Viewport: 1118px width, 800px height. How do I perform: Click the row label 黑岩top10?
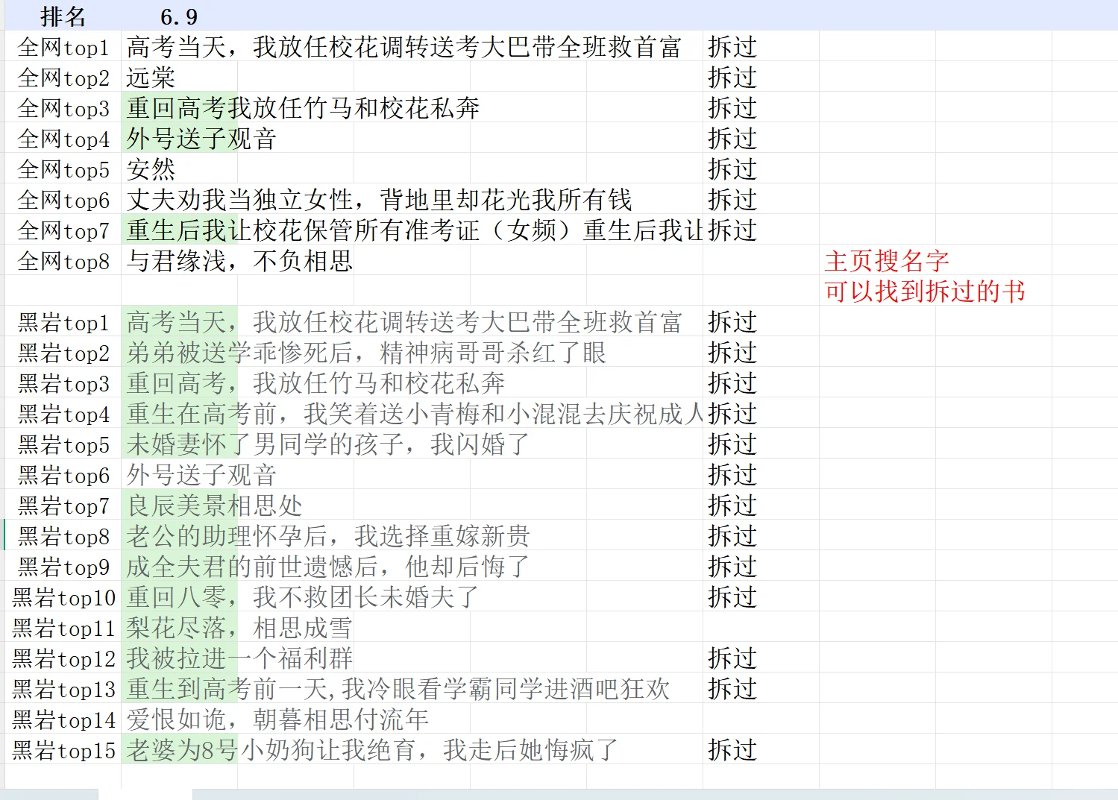(63, 597)
